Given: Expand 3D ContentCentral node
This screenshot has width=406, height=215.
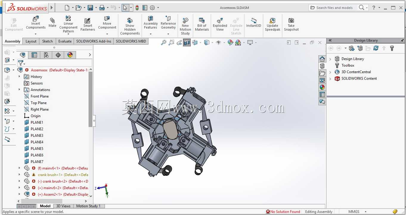Looking at the screenshot, I should click(x=330, y=72).
